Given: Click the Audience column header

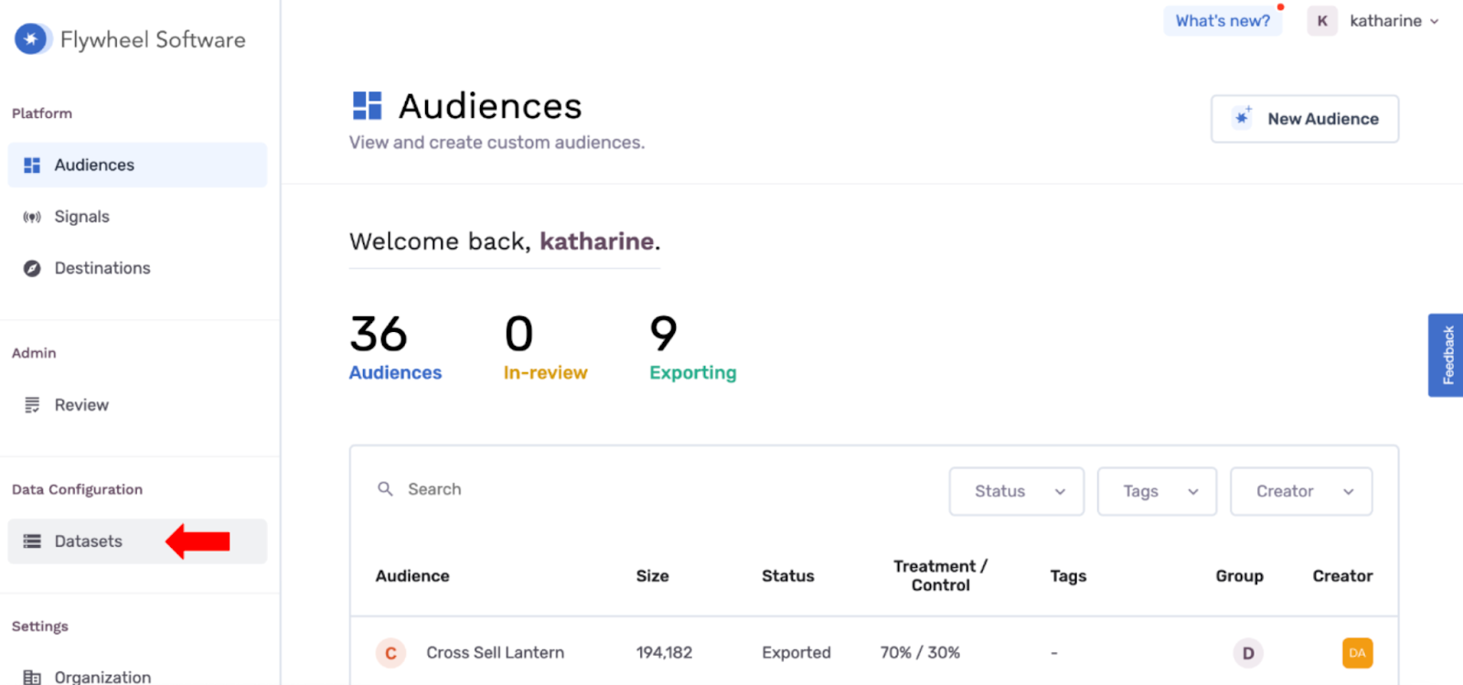Looking at the screenshot, I should click(412, 576).
